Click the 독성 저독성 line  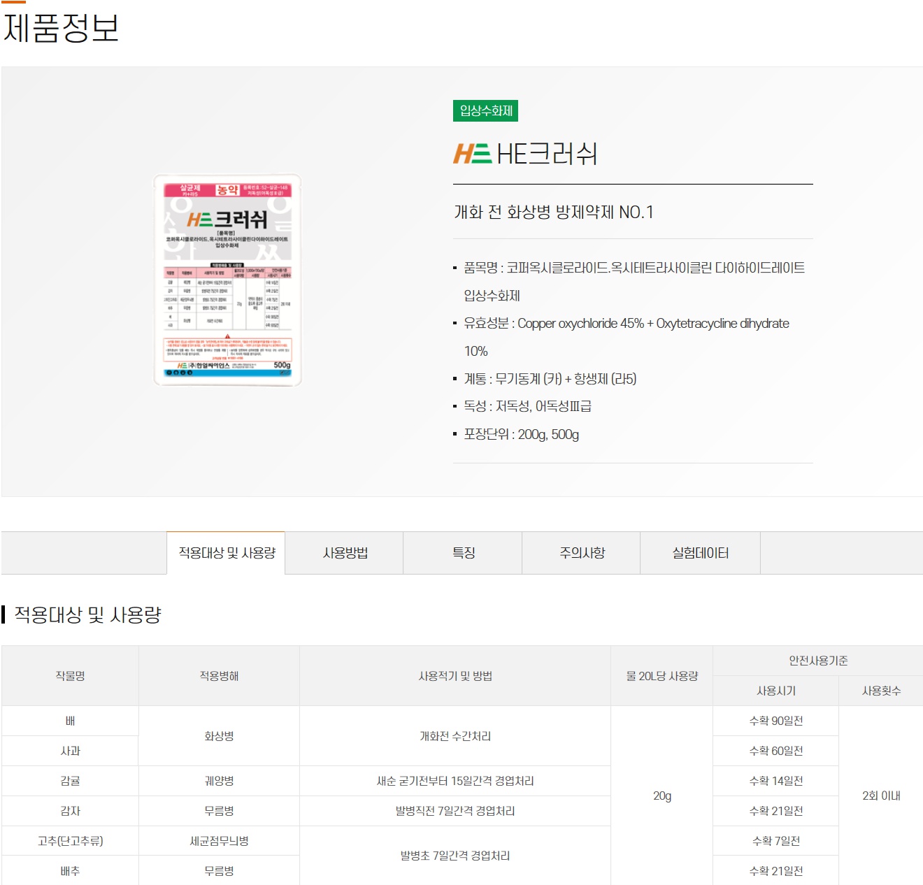click(x=528, y=406)
